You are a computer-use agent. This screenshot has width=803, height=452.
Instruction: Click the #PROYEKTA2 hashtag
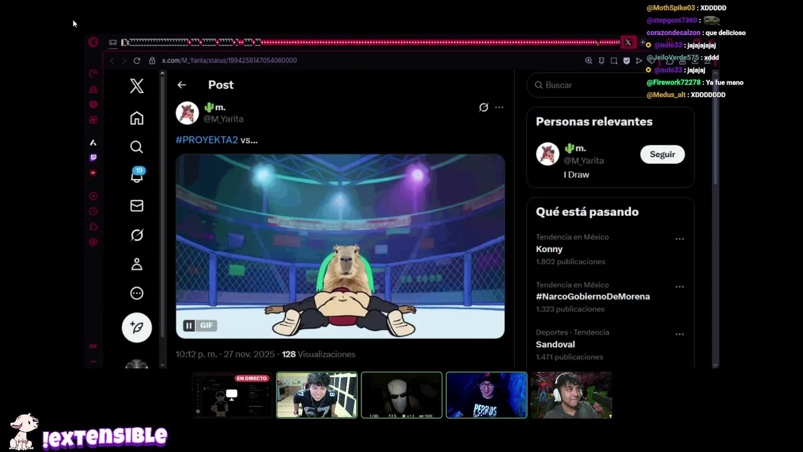coord(207,140)
